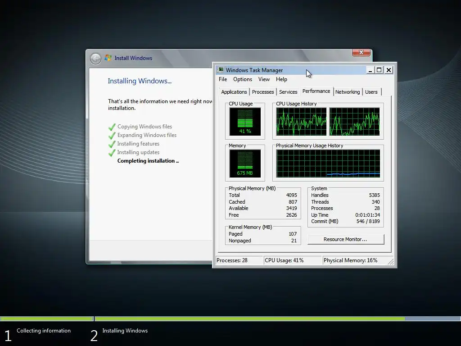Click the Installing Windows progress bar
This screenshot has width=461, height=346.
click(x=277, y=319)
